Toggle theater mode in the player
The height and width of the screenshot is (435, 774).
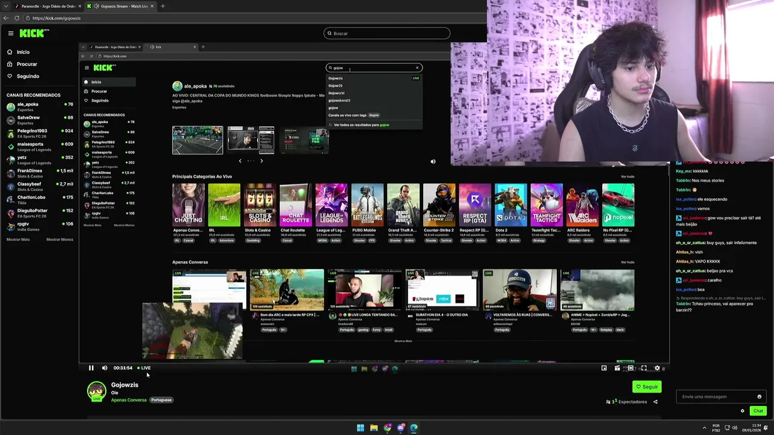tap(631, 368)
